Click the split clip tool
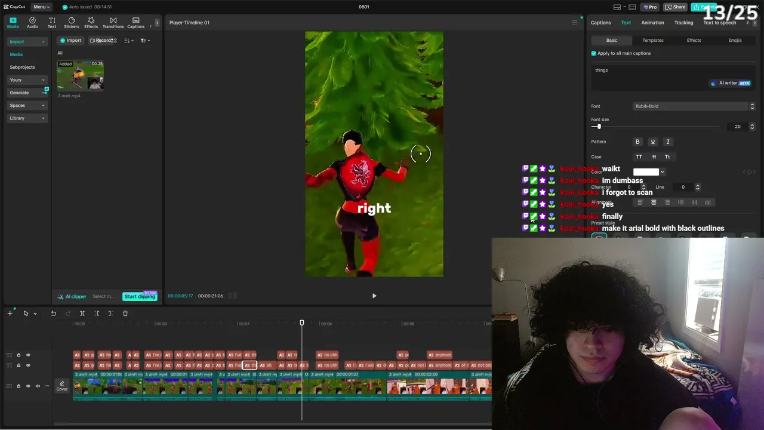Screen dimensions: 764x430 coord(82,314)
